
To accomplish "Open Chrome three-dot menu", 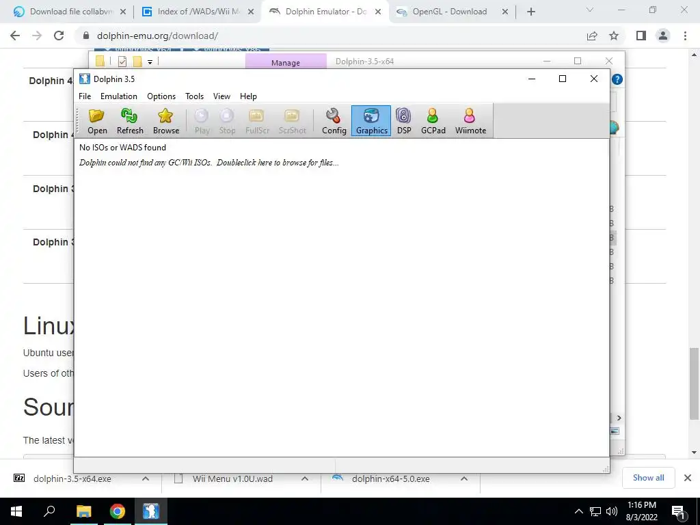I will 685,36.
